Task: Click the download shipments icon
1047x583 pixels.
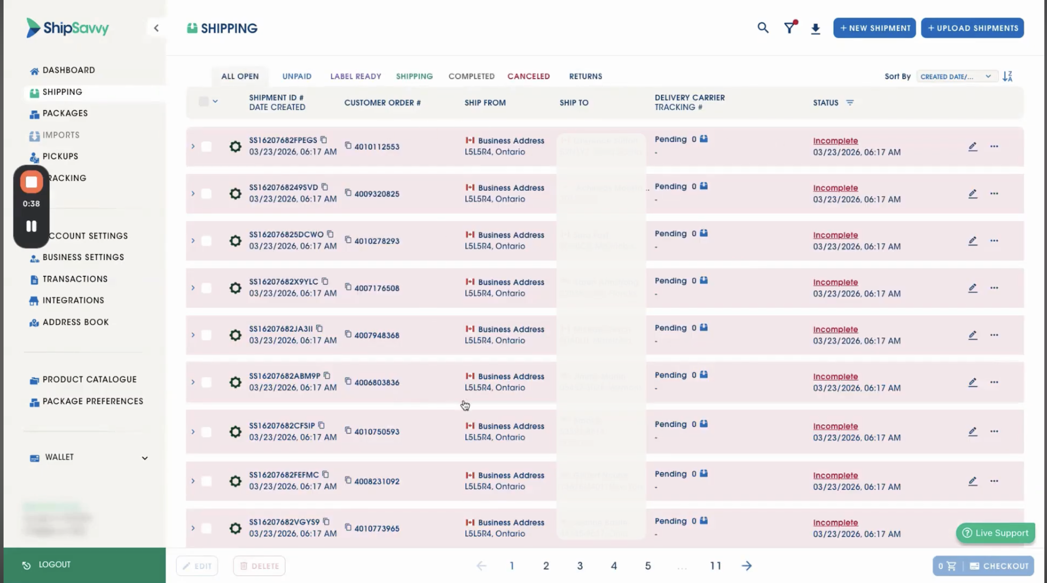Action: (x=815, y=29)
